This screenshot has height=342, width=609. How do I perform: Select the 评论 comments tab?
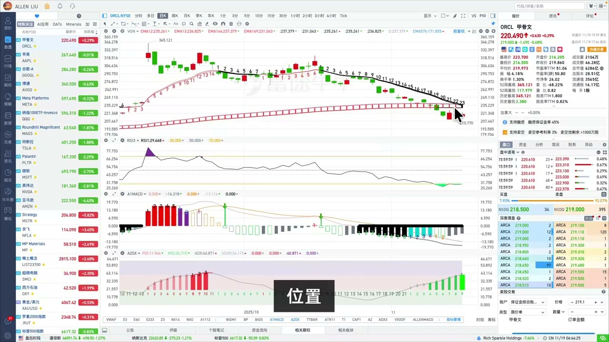tap(589, 16)
